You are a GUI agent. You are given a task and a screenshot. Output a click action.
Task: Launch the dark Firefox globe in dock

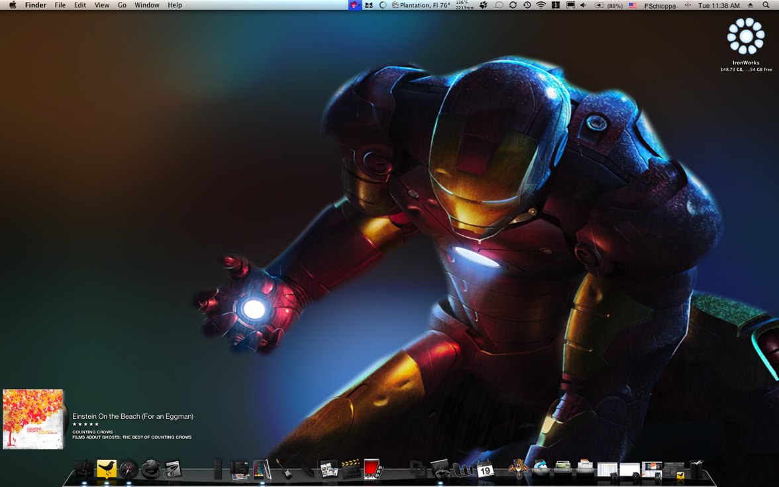pos(150,469)
